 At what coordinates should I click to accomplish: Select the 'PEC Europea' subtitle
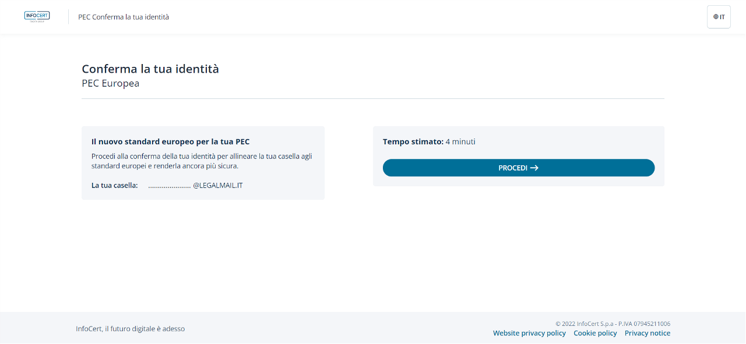tap(110, 83)
